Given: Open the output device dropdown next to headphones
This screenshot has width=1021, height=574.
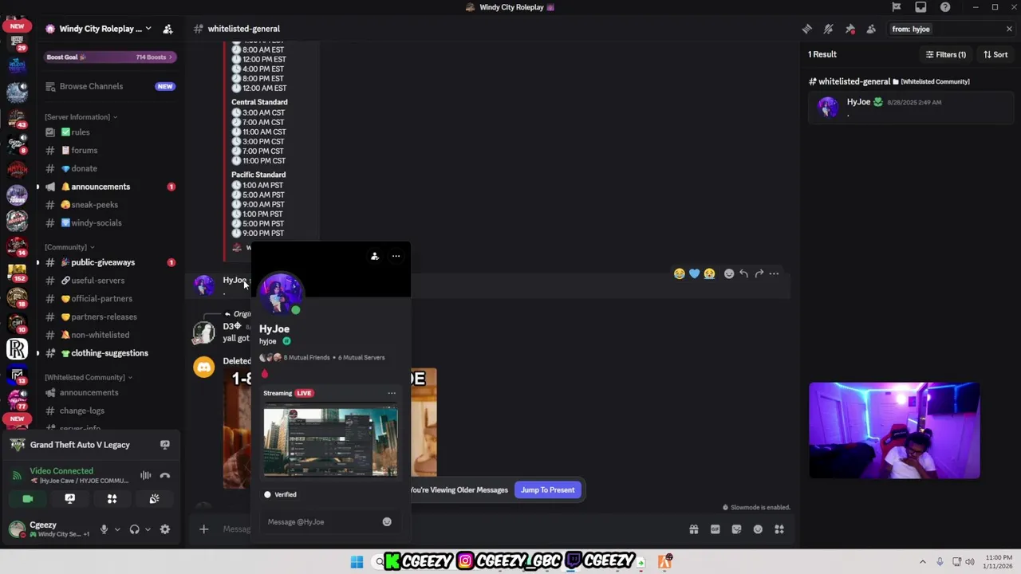Looking at the screenshot, I should click(x=148, y=529).
